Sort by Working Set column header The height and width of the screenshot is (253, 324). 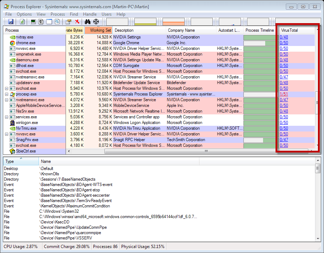pos(98,30)
